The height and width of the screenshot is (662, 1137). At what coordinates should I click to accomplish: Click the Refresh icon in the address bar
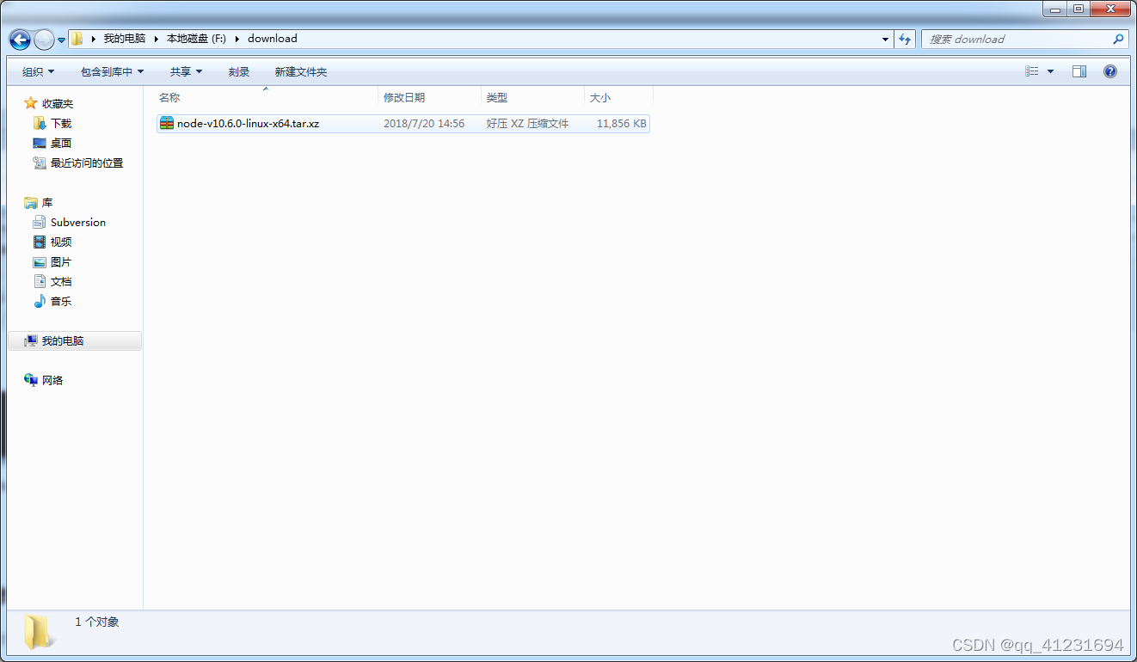906,39
